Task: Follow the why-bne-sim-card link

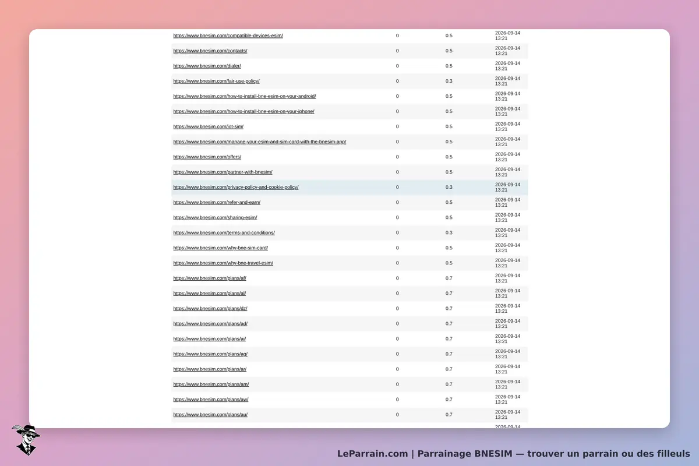Action: [x=221, y=248]
